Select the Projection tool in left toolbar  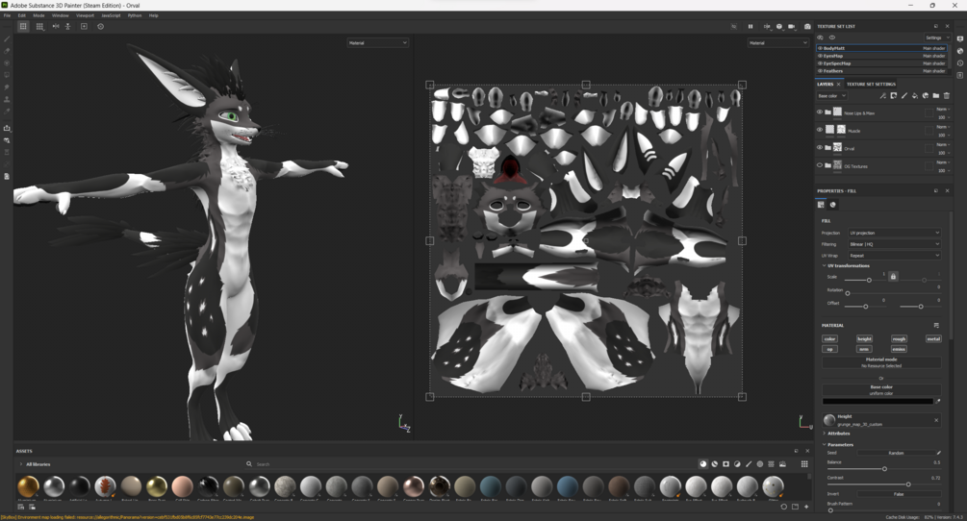pyautogui.click(x=7, y=62)
